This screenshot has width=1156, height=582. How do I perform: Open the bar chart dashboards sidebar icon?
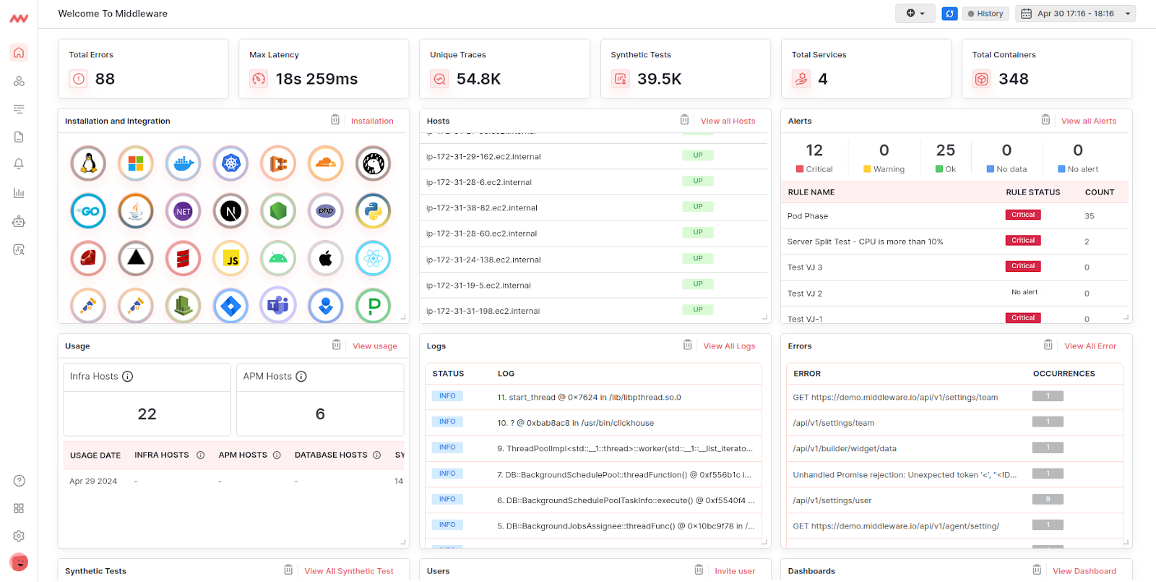19,193
